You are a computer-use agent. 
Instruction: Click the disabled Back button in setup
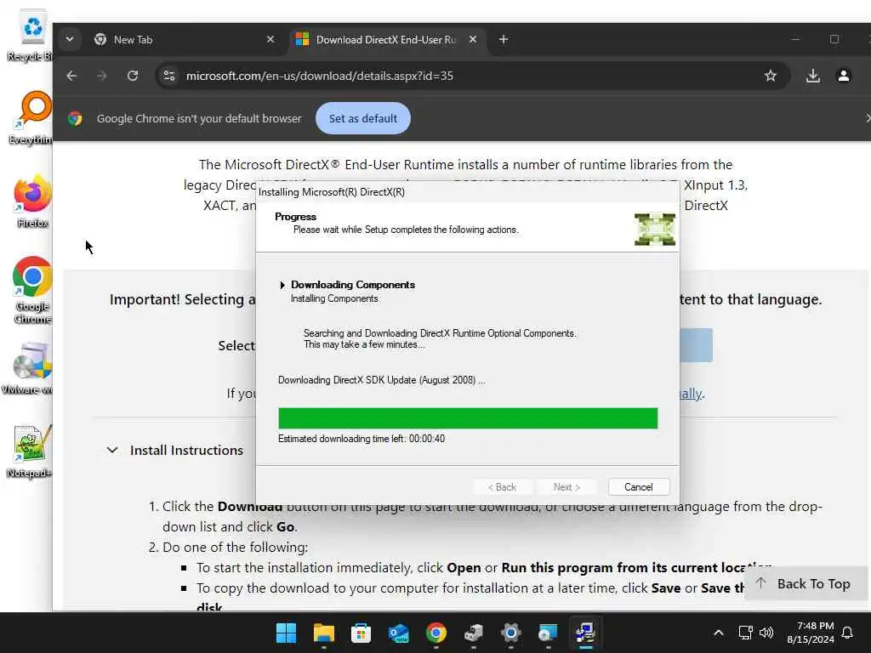pos(502,487)
